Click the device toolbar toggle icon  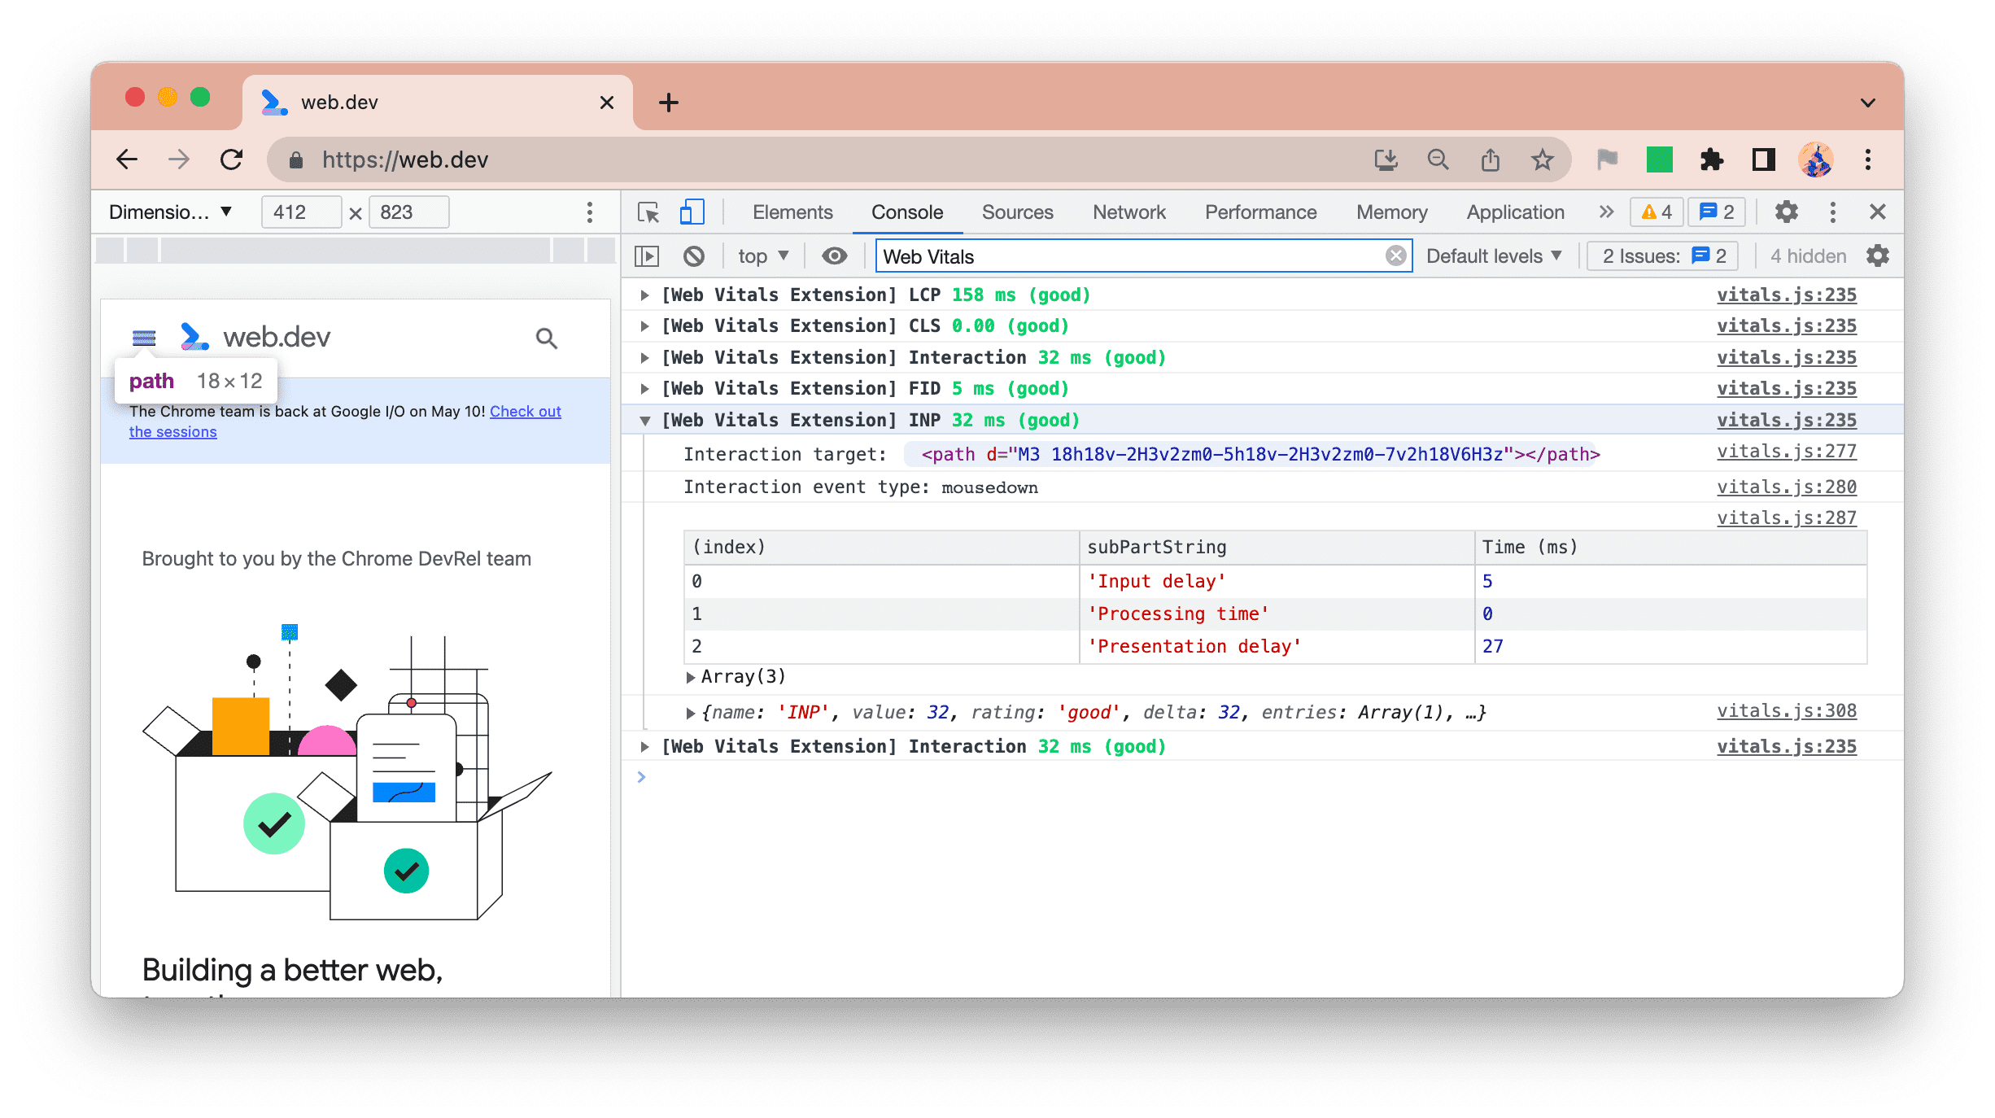[x=689, y=211]
